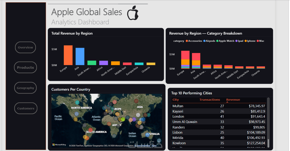290x151 pixels.
Task: Click the AUSTRALIA customer bubble on map
Action: coord(147,135)
